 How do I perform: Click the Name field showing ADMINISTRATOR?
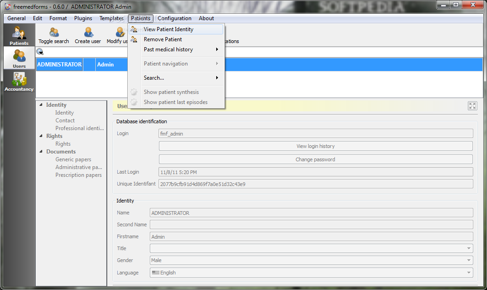(x=311, y=213)
